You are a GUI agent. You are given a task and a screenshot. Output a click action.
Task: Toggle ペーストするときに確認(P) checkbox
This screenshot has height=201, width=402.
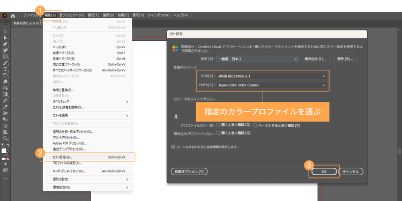click(255, 125)
